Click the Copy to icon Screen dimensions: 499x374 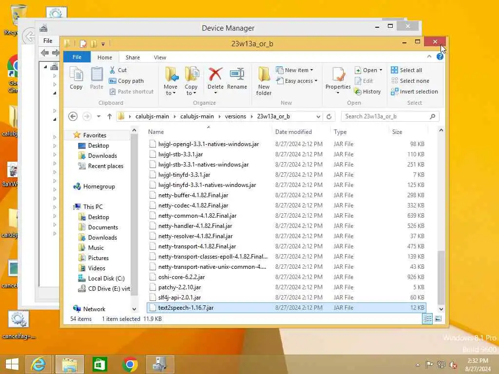coord(191,81)
